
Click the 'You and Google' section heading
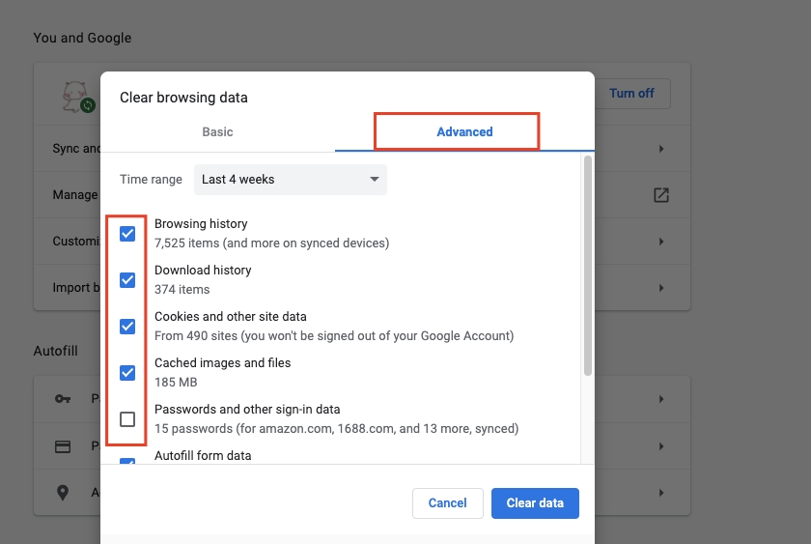[82, 39]
